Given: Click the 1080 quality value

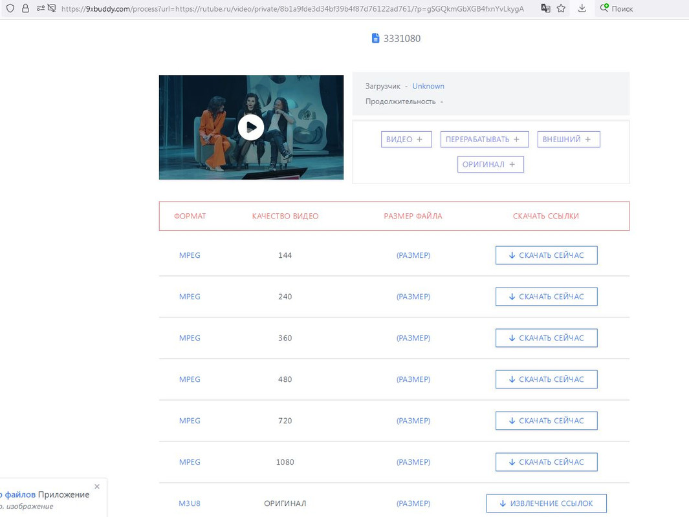Looking at the screenshot, I should coord(285,462).
